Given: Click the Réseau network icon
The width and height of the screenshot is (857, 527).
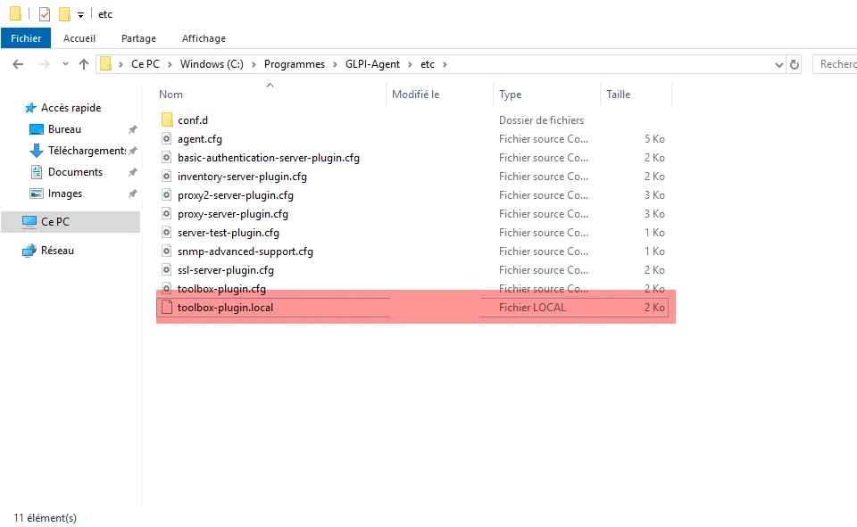Looking at the screenshot, I should click(x=29, y=251).
